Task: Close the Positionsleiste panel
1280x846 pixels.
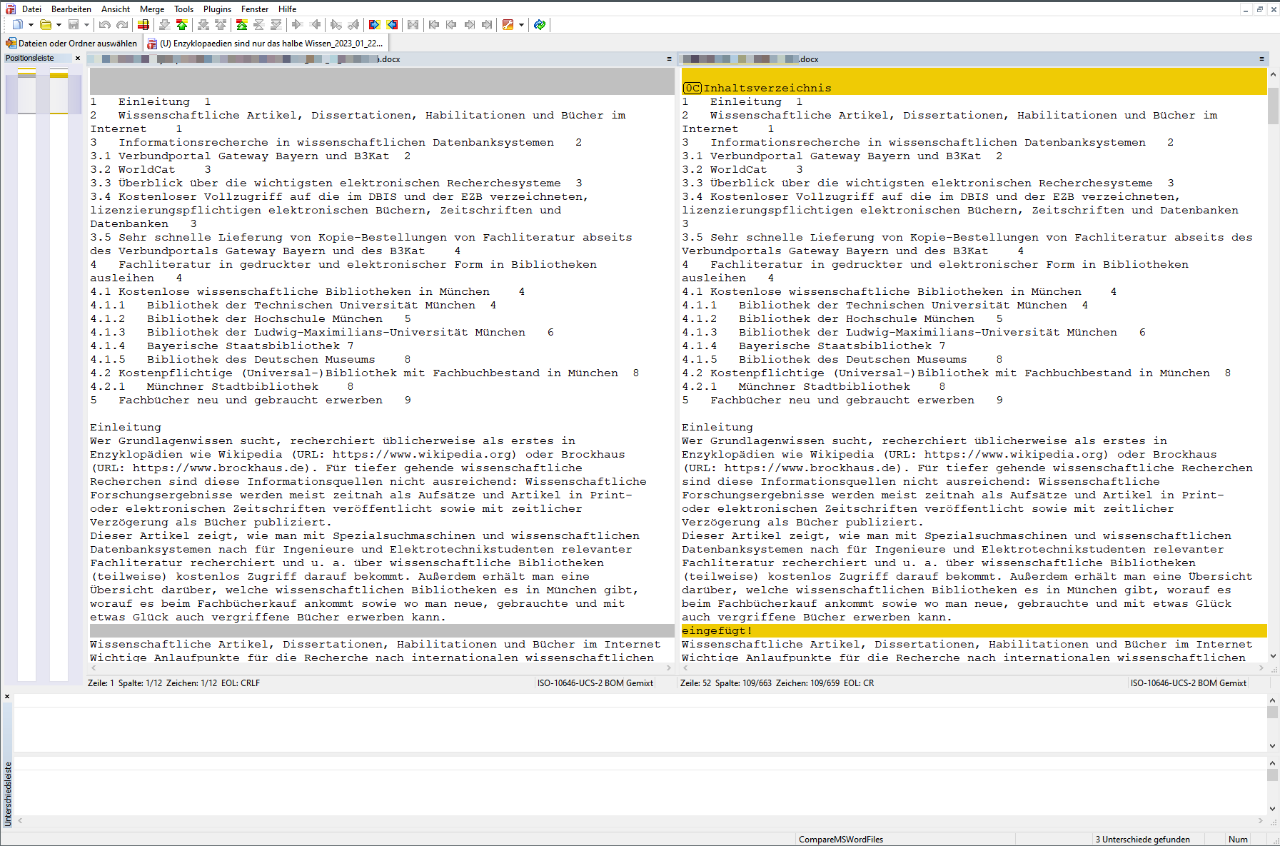Action: pos(78,59)
